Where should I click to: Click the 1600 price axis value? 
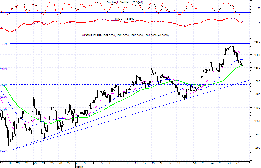click(x=257, y=55)
